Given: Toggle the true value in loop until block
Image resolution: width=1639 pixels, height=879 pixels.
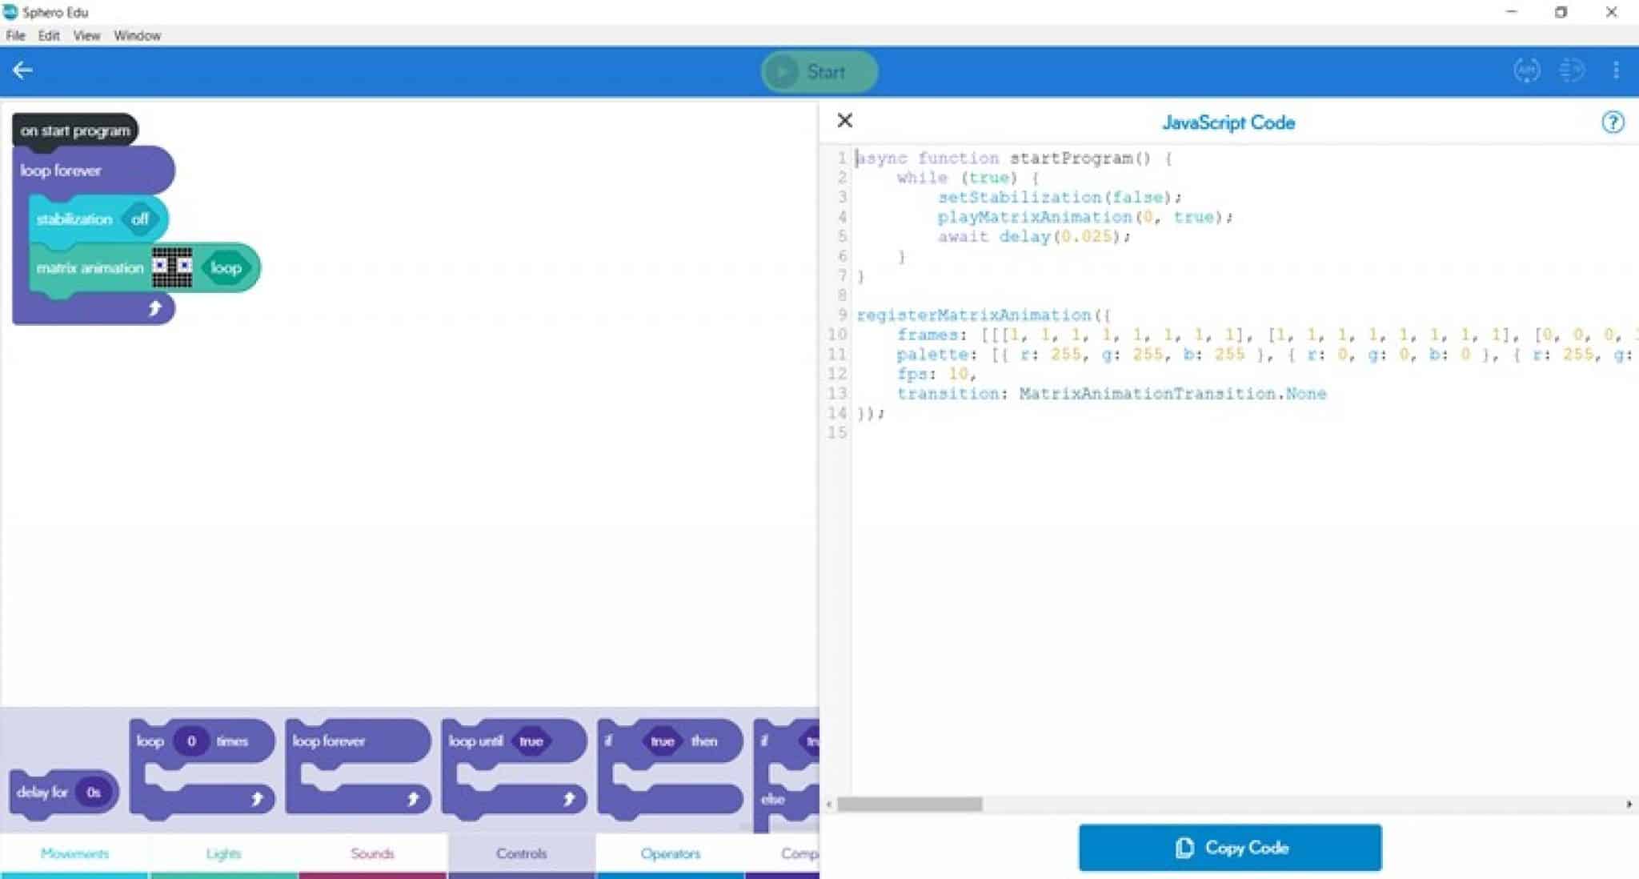Looking at the screenshot, I should pyautogui.click(x=531, y=741).
